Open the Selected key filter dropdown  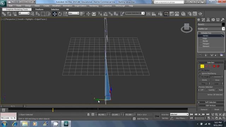(x=179, y=114)
